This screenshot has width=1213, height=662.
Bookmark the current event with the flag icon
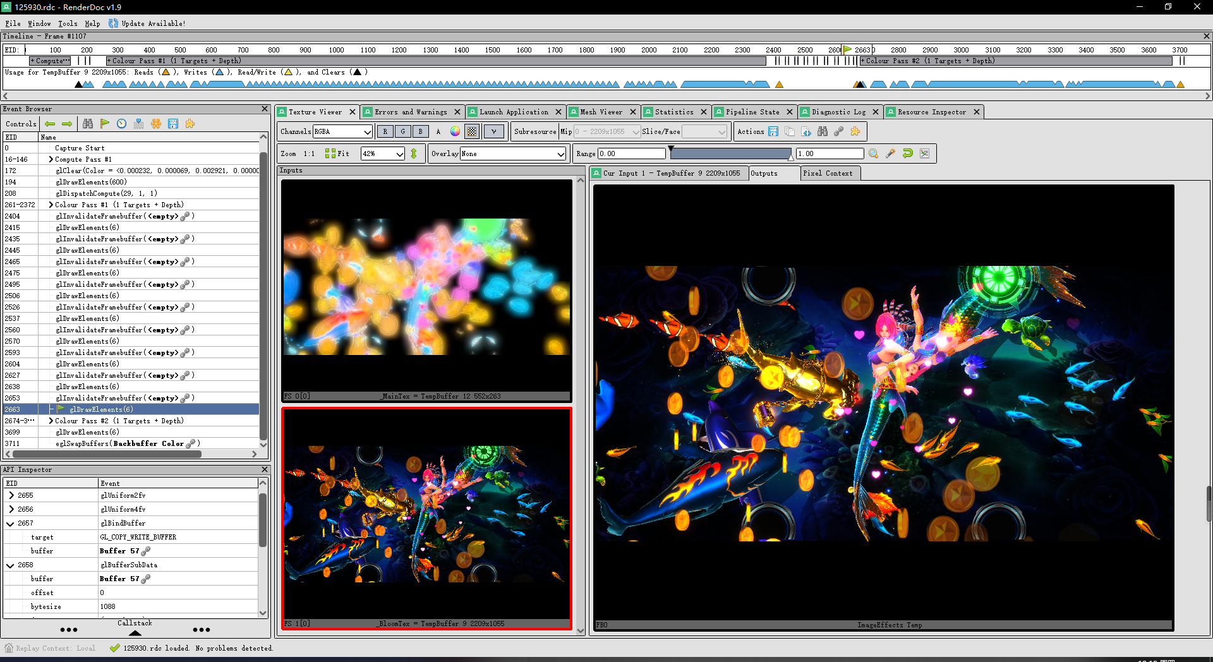[x=105, y=124]
